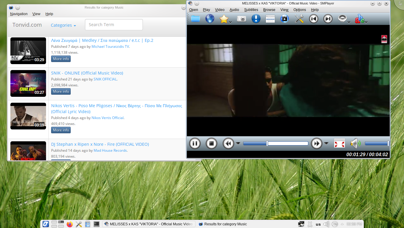Click More info for the Λένα Ζευγαρά video

coord(61,59)
